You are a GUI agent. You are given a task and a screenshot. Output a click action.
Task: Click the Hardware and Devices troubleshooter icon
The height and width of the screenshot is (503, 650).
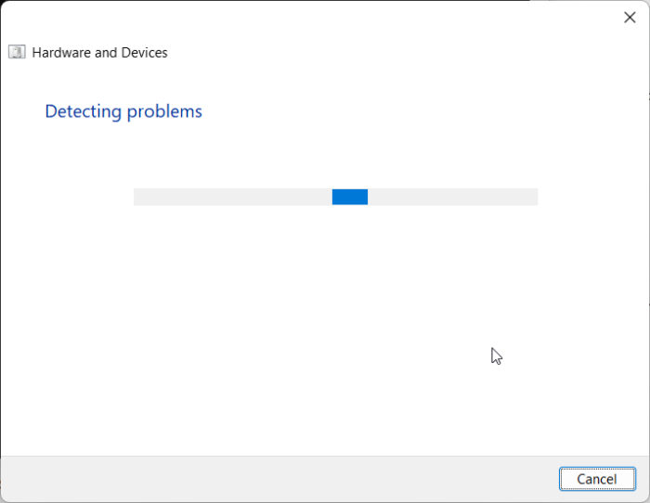point(17,52)
